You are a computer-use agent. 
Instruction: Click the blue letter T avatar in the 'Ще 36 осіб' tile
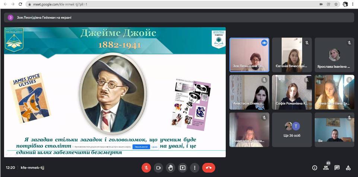pyautogui.click(x=296, y=126)
